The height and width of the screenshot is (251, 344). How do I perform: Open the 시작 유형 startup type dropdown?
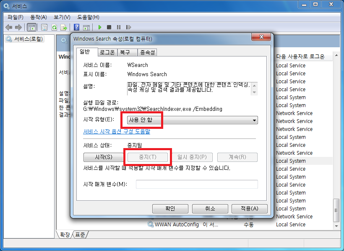[x=193, y=120]
